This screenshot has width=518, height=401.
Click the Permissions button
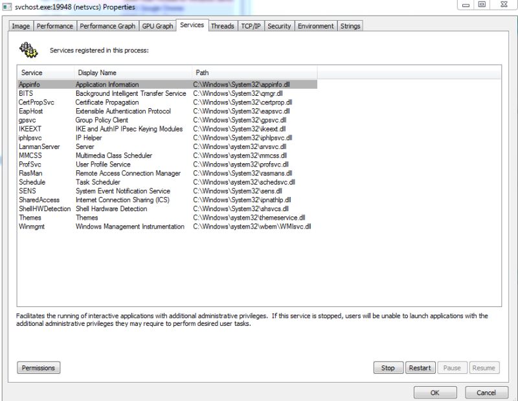point(38,367)
